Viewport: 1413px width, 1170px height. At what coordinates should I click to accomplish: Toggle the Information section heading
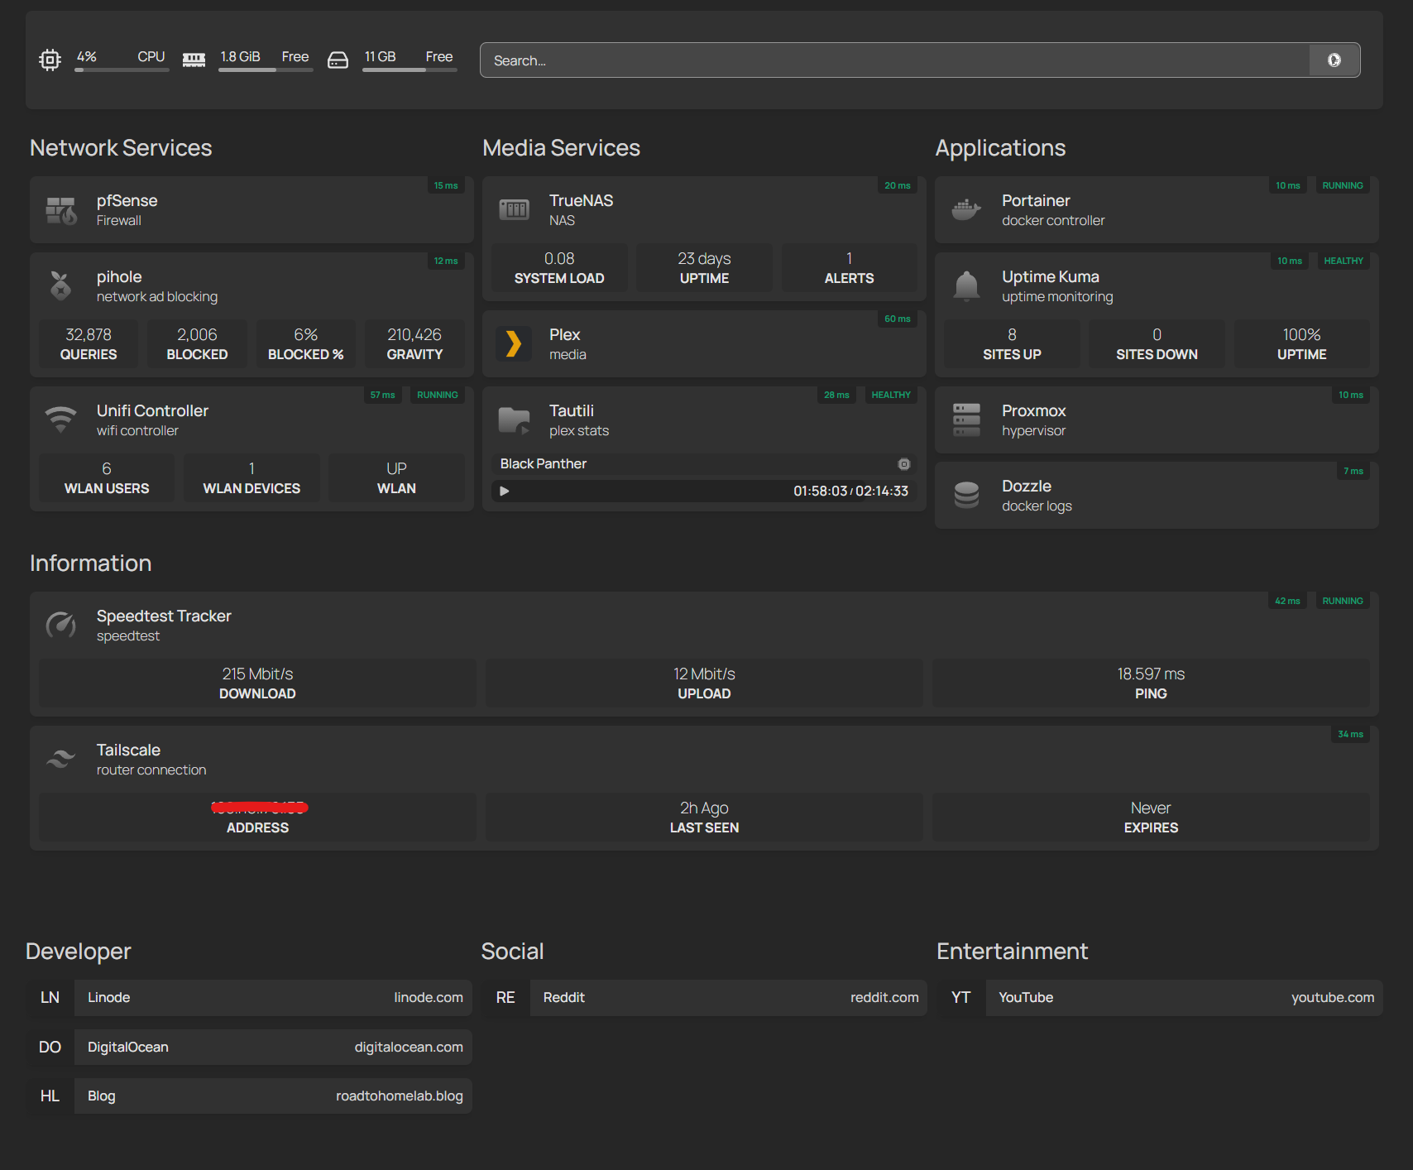91,563
